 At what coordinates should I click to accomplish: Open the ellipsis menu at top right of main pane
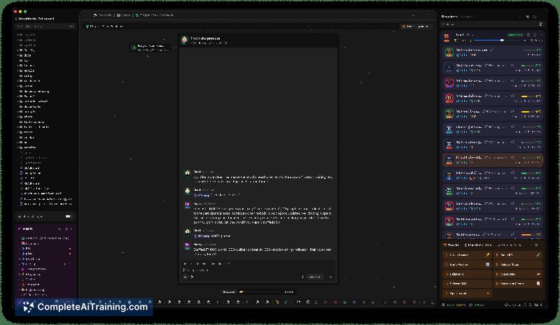click(x=428, y=15)
